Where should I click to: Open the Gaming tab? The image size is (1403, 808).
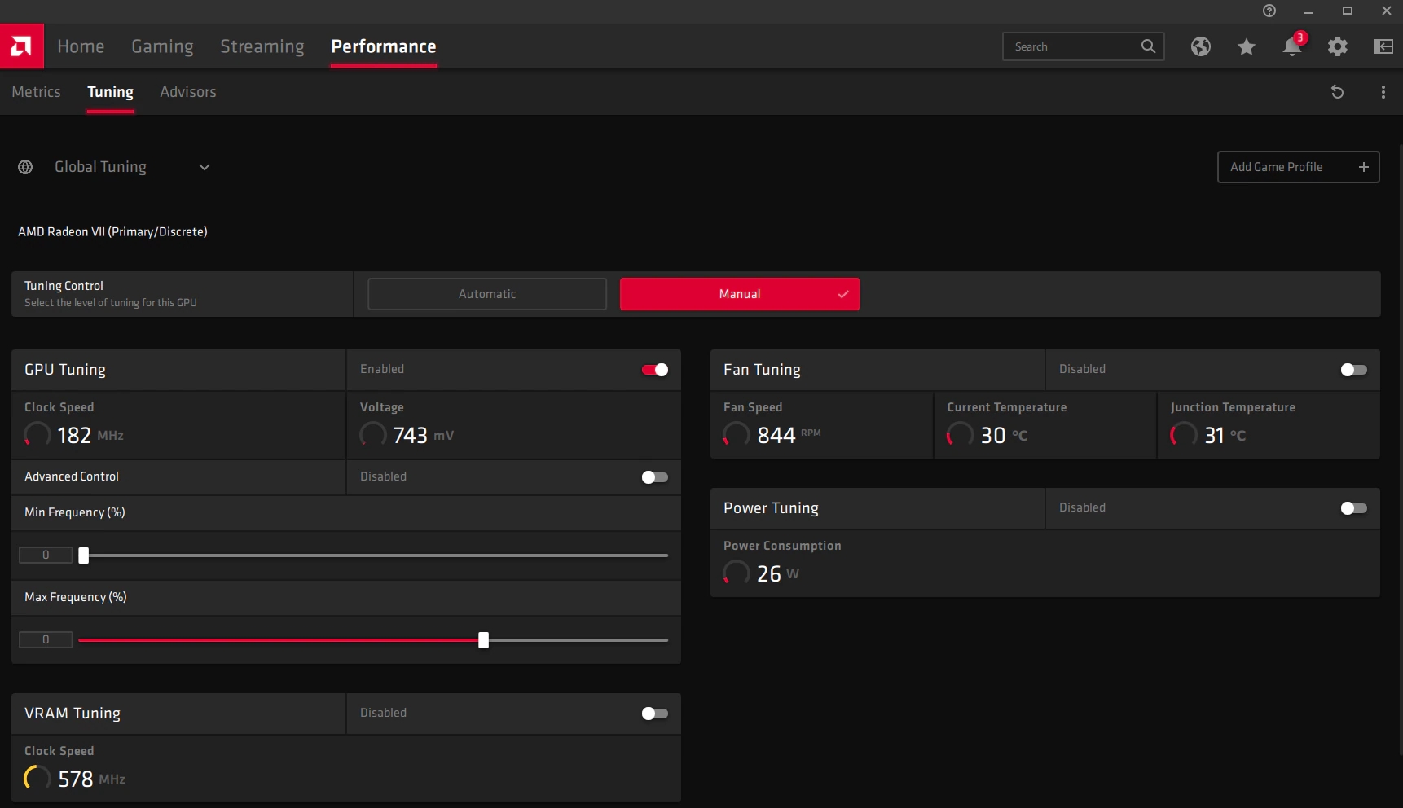[x=162, y=46]
